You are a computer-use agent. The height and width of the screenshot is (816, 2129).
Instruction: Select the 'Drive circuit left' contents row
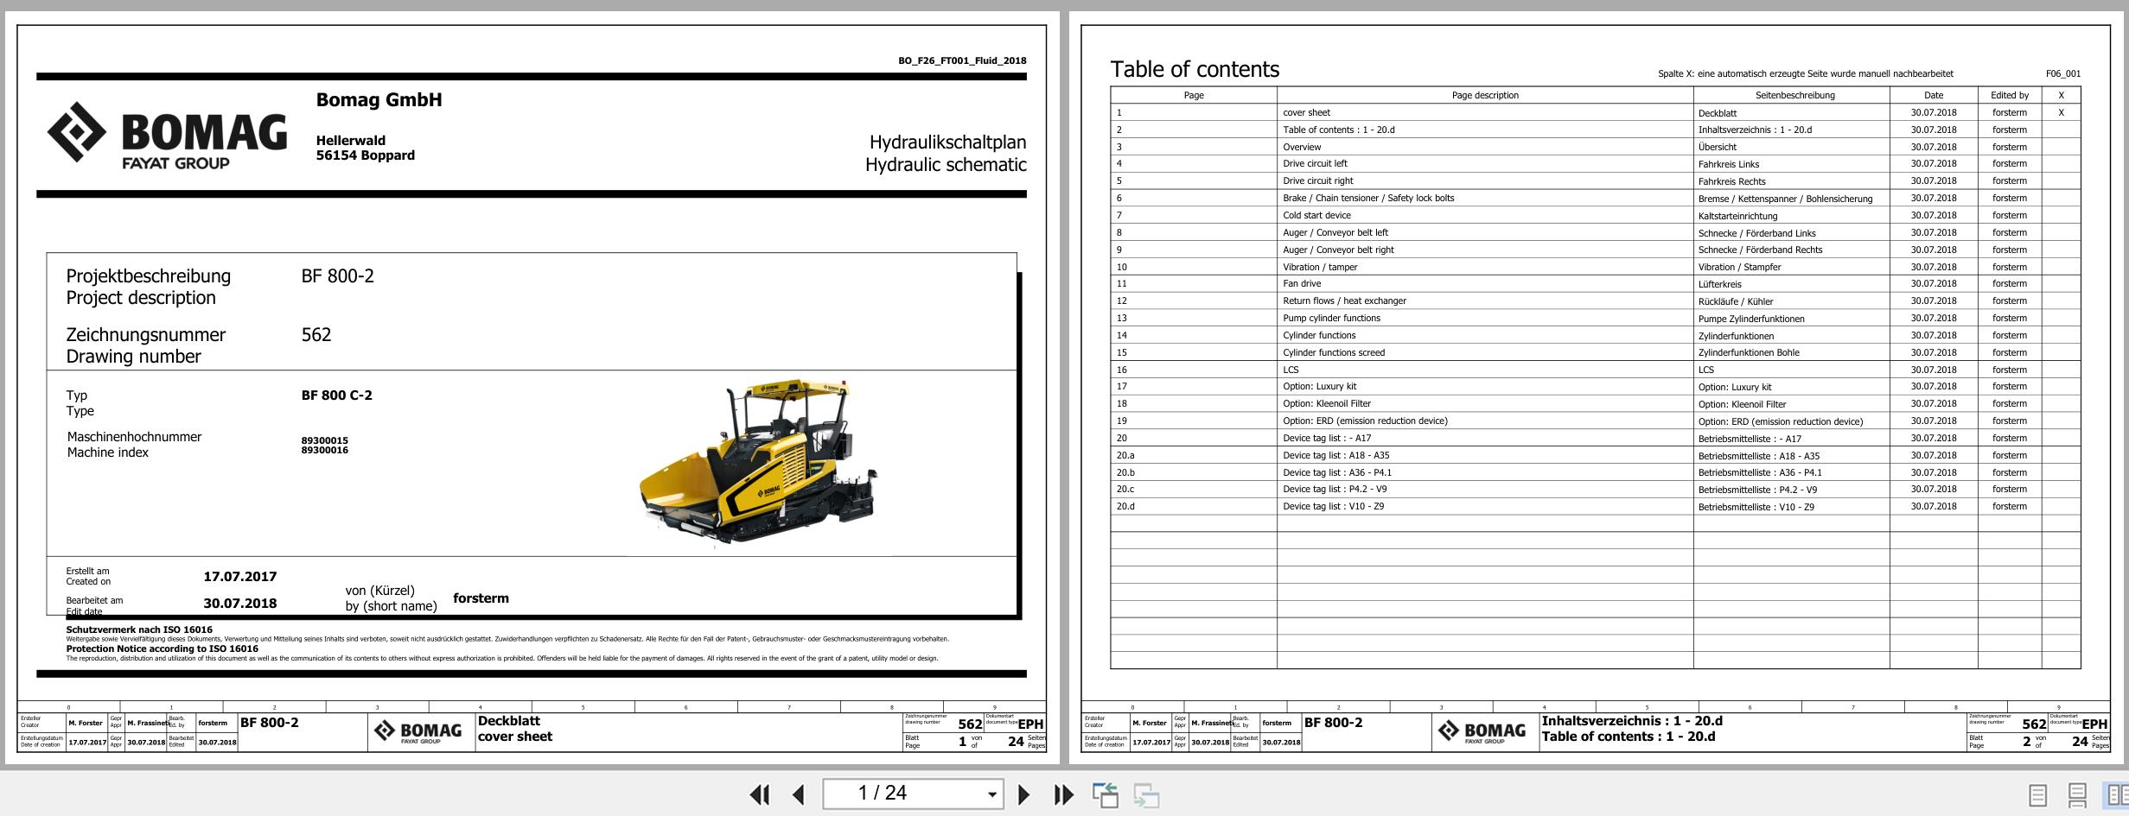click(x=1315, y=163)
